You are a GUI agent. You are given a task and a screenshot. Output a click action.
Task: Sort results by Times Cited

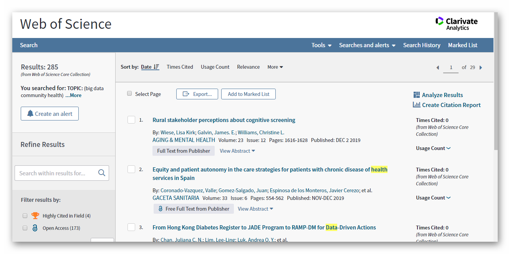point(180,67)
